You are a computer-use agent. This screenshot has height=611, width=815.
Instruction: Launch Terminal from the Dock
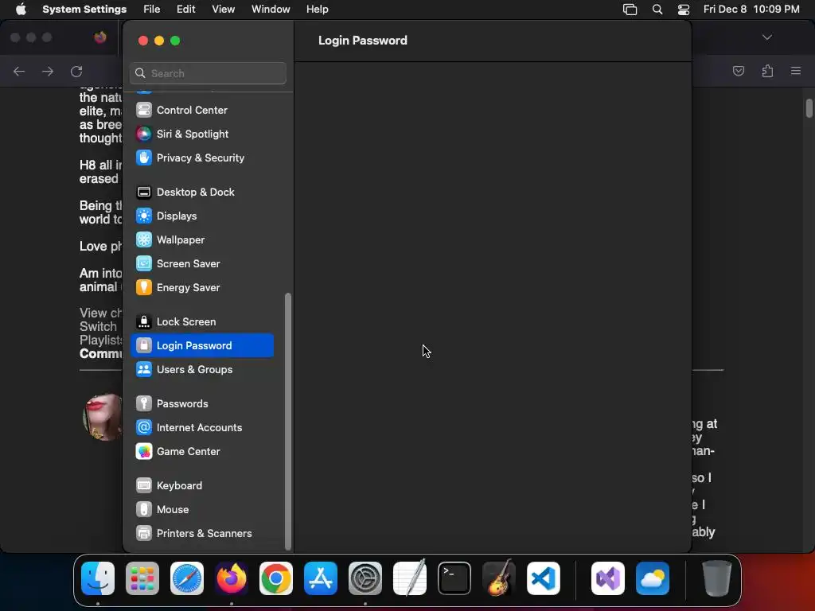[454, 578]
